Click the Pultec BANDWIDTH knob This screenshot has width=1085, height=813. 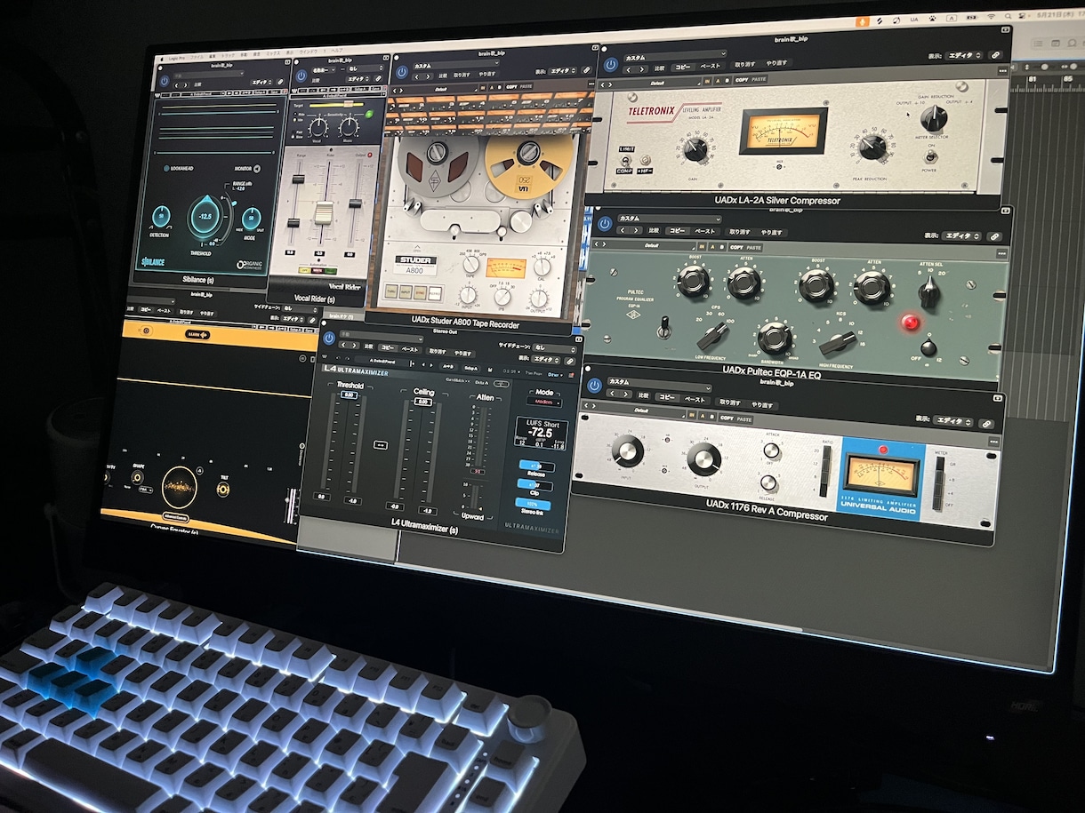774,337
